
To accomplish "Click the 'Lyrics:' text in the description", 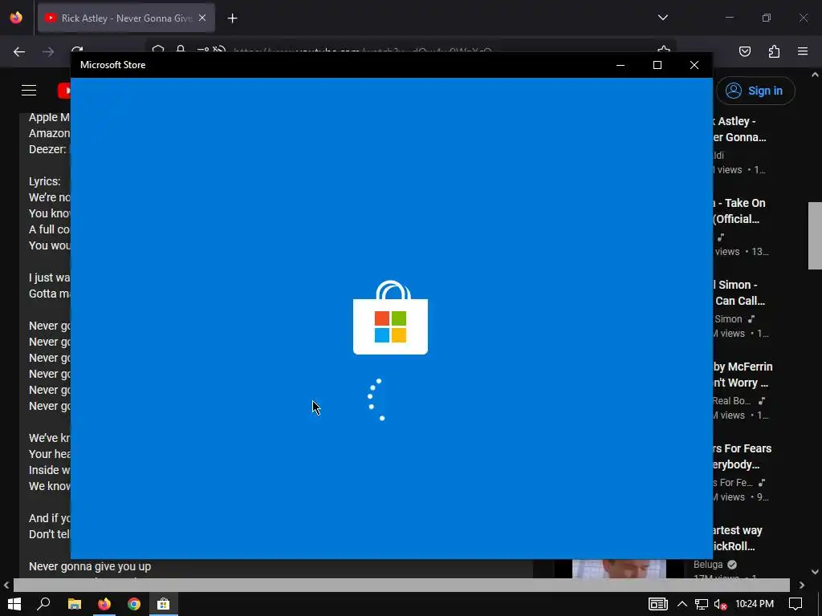I will point(45,181).
